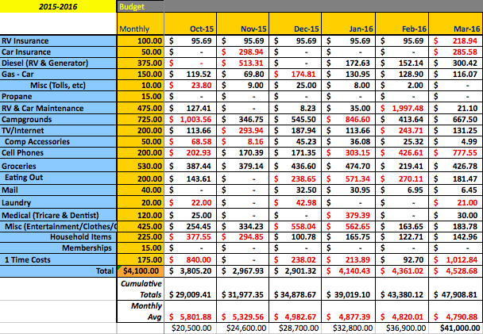Click the Comp Accessories row label
The width and height of the screenshot is (483, 334).
pyautogui.click(x=58, y=141)
